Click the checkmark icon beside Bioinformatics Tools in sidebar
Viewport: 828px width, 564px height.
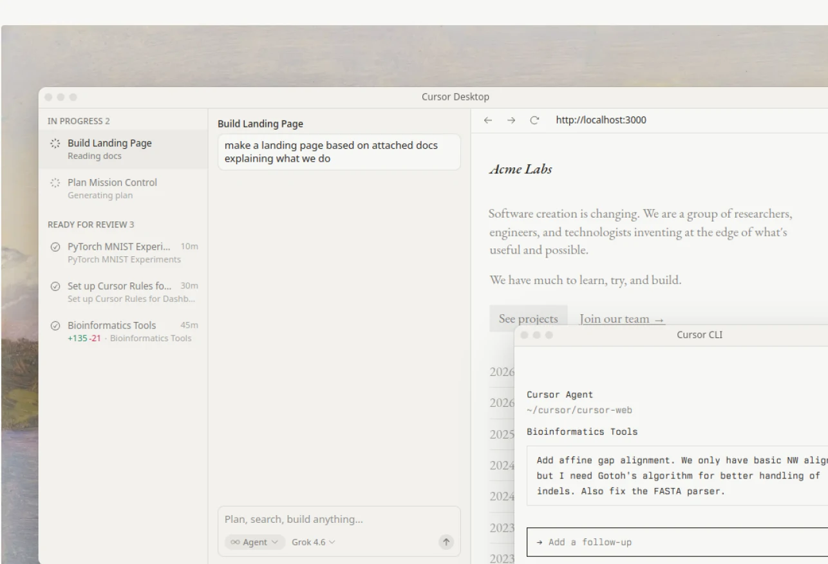point(55,326)
